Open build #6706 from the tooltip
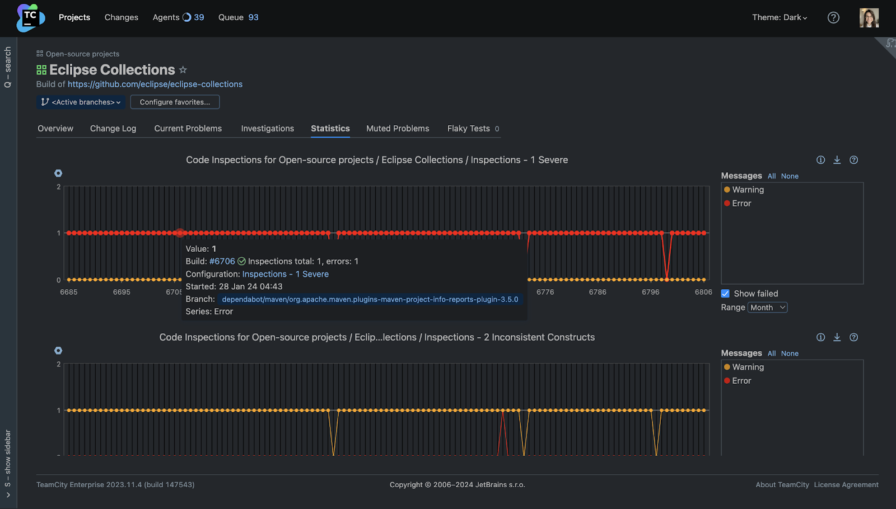 click(222, 261)
